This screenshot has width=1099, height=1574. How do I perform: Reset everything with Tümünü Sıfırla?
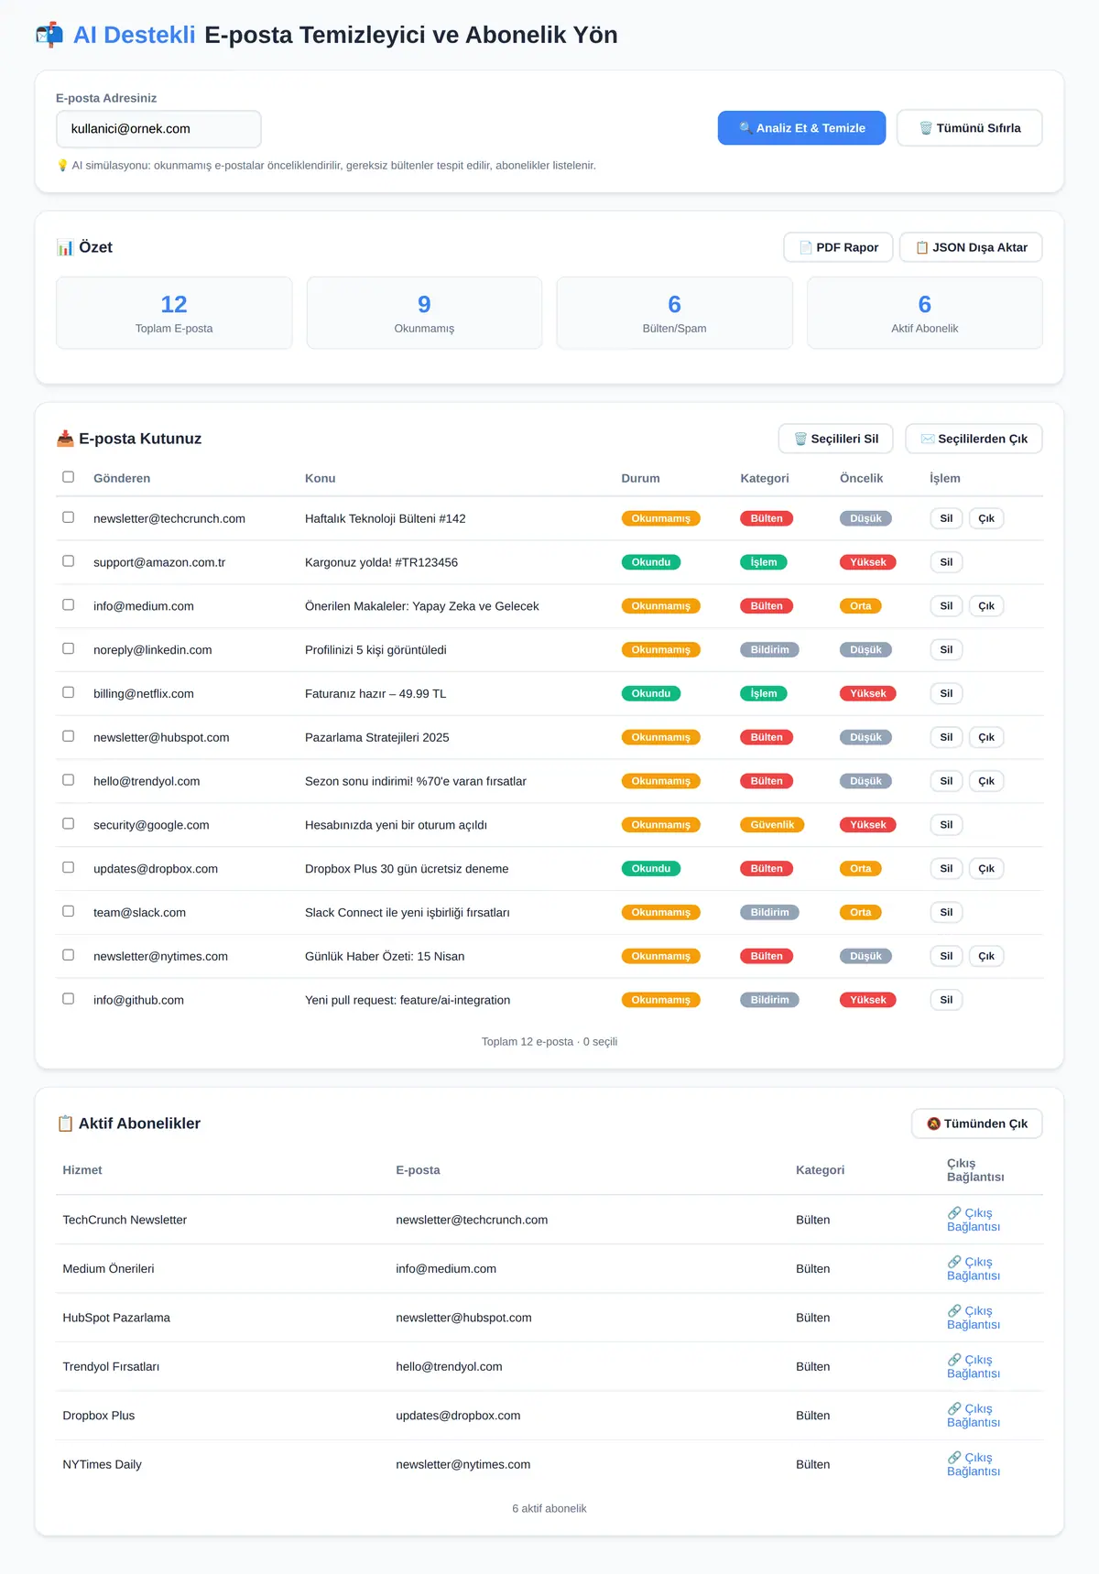[x=969, y=128]
